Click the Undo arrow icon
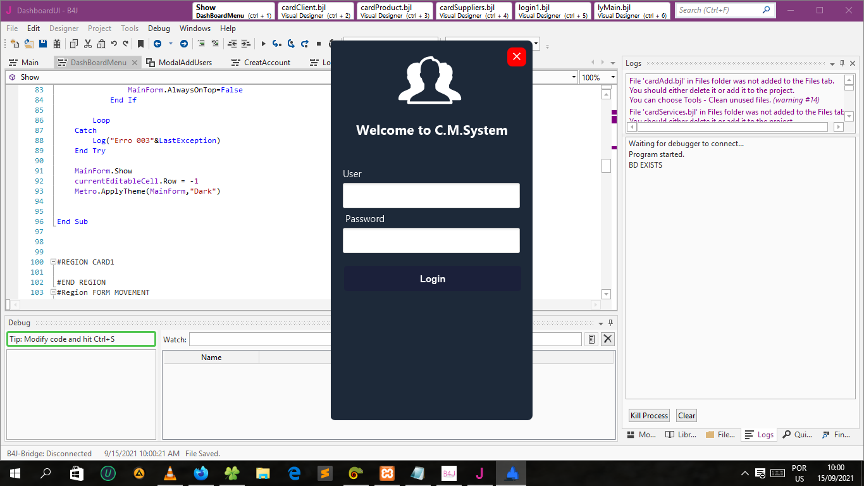 (x=114, y=44)
